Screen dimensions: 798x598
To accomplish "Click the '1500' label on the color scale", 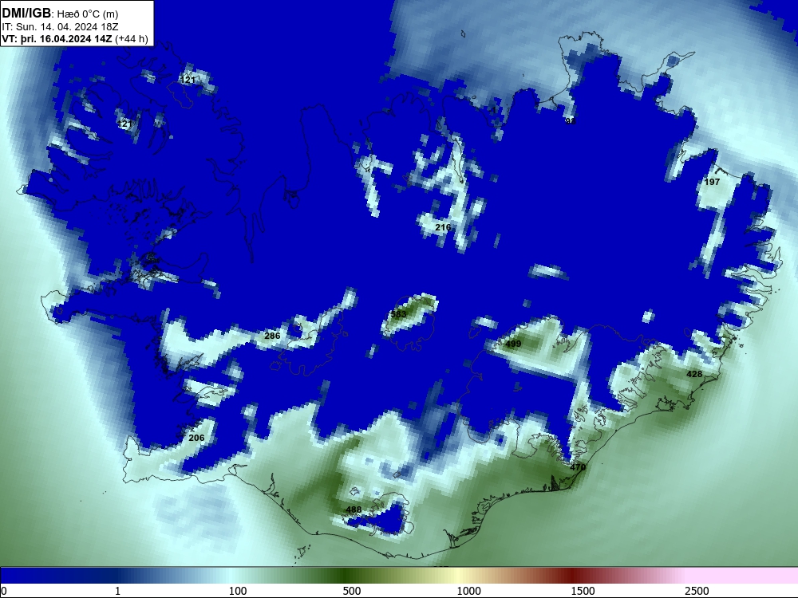I will point(583,591).
